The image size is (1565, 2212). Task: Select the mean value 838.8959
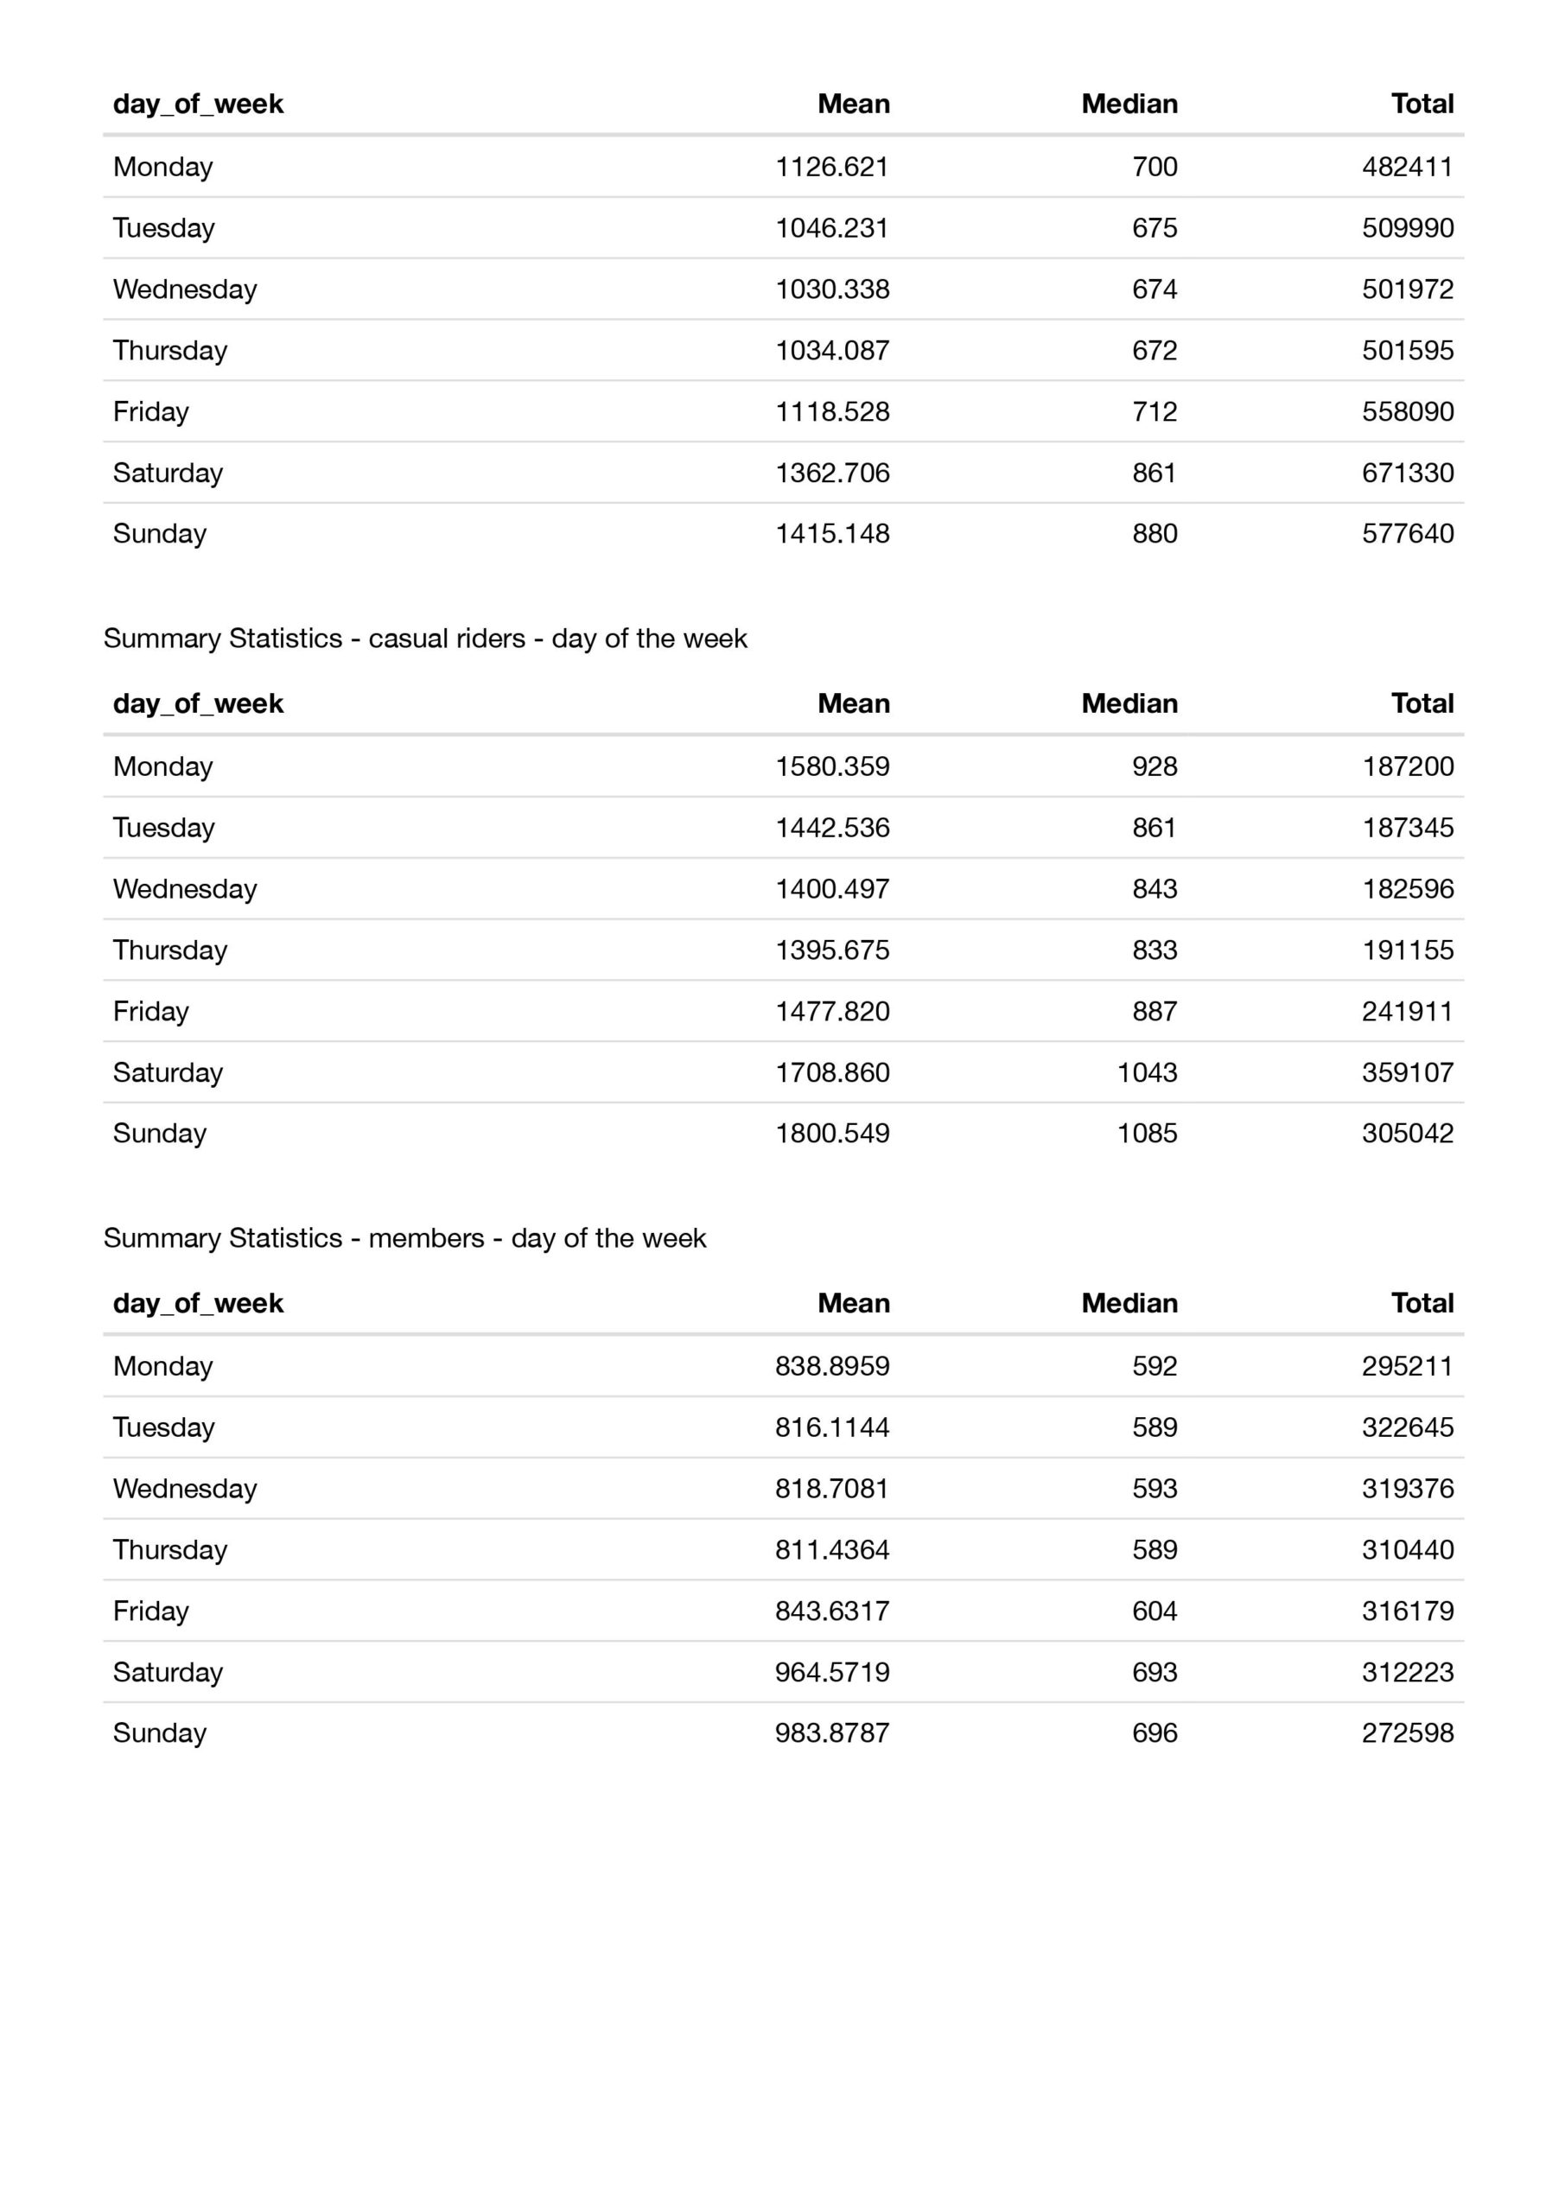pos(831,1366)
